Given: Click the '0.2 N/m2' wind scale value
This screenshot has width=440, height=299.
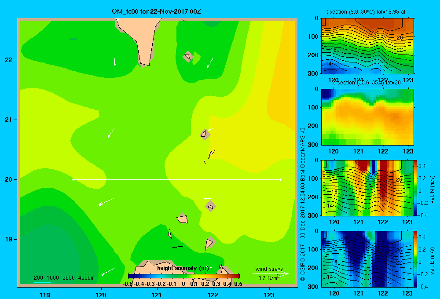Looking at the screenshot, I should 268,278.
